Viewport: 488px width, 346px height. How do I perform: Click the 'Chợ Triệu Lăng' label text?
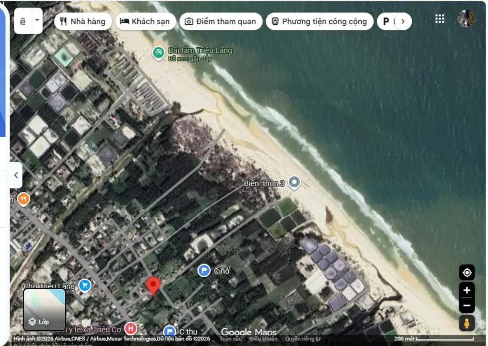[x=49, y=286]
